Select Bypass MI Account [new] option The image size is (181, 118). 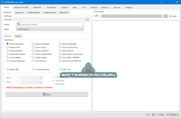71,54
